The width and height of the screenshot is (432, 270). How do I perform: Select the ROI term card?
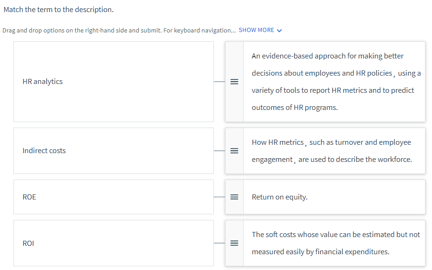114,243
